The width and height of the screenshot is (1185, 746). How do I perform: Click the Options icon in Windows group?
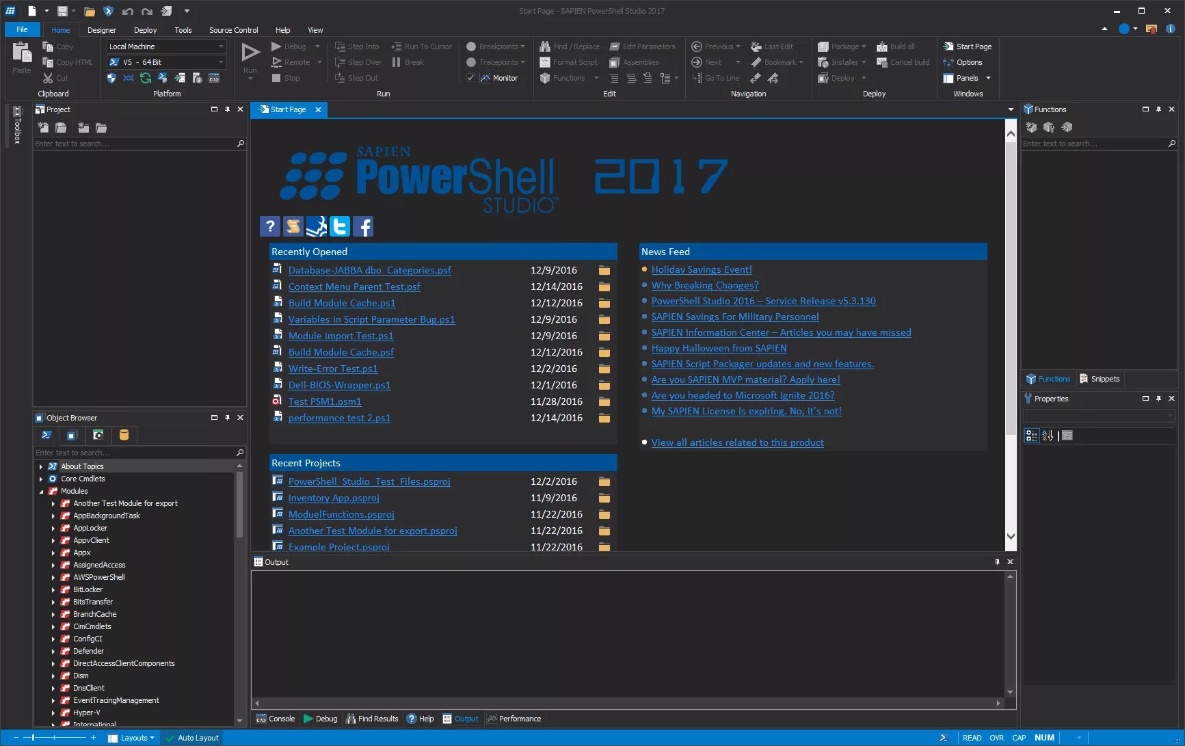(948, 62)
